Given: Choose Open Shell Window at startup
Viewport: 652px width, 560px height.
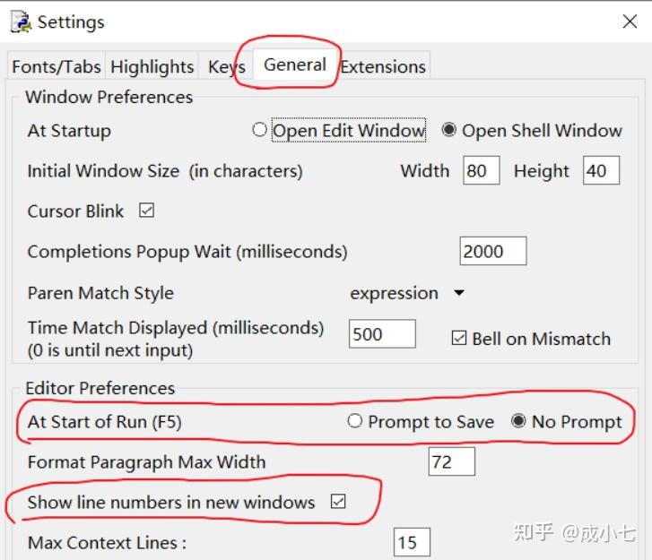Looking at the screenshot, I should coord(448,130).
